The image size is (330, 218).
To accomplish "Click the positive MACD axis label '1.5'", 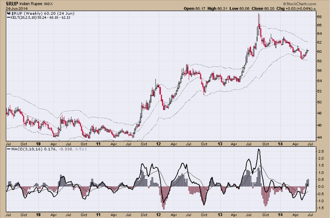I will [x=321, y=166].
